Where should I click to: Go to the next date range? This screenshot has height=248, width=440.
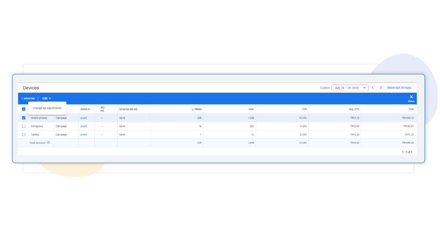click(x=381, y=87)
